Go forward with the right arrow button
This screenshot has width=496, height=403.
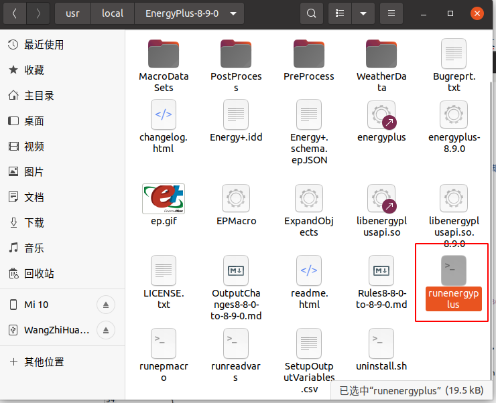coord(38,13)
